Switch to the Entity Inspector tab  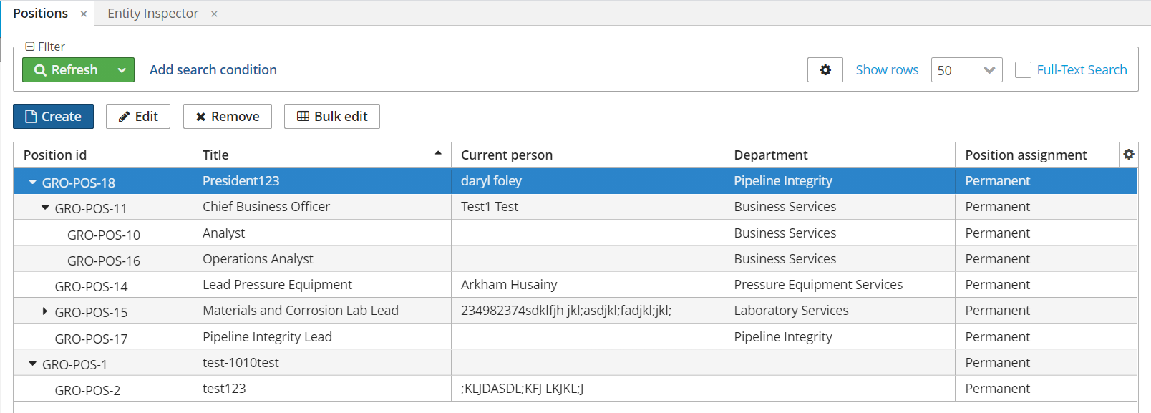coord(152,14)
